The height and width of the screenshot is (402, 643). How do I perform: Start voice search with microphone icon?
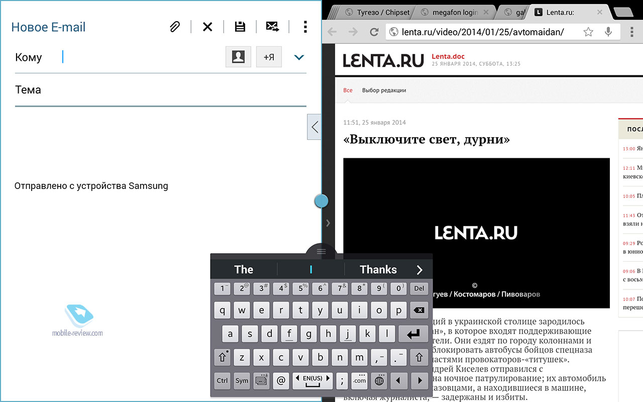click(x=608, y=32)
